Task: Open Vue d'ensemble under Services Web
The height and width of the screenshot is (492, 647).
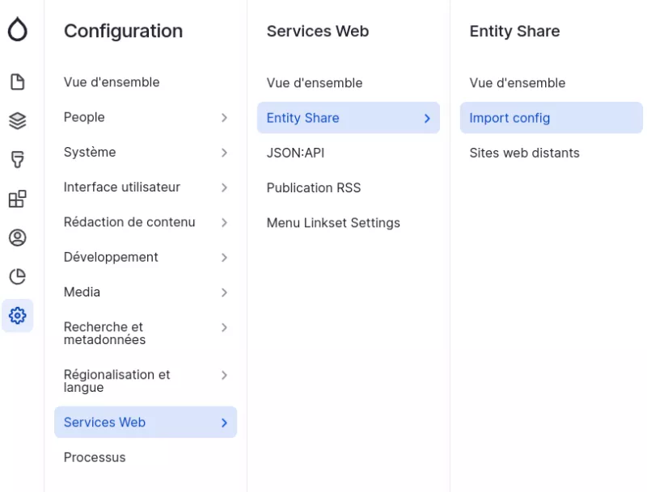Action: (x=315, y=83)
